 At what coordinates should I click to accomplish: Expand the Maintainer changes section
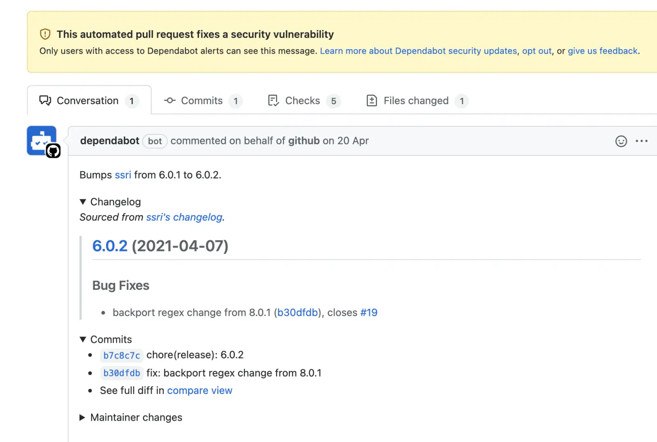pos(131,417)
